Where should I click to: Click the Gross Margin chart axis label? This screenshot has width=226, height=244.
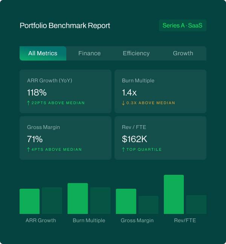(137, 221)
